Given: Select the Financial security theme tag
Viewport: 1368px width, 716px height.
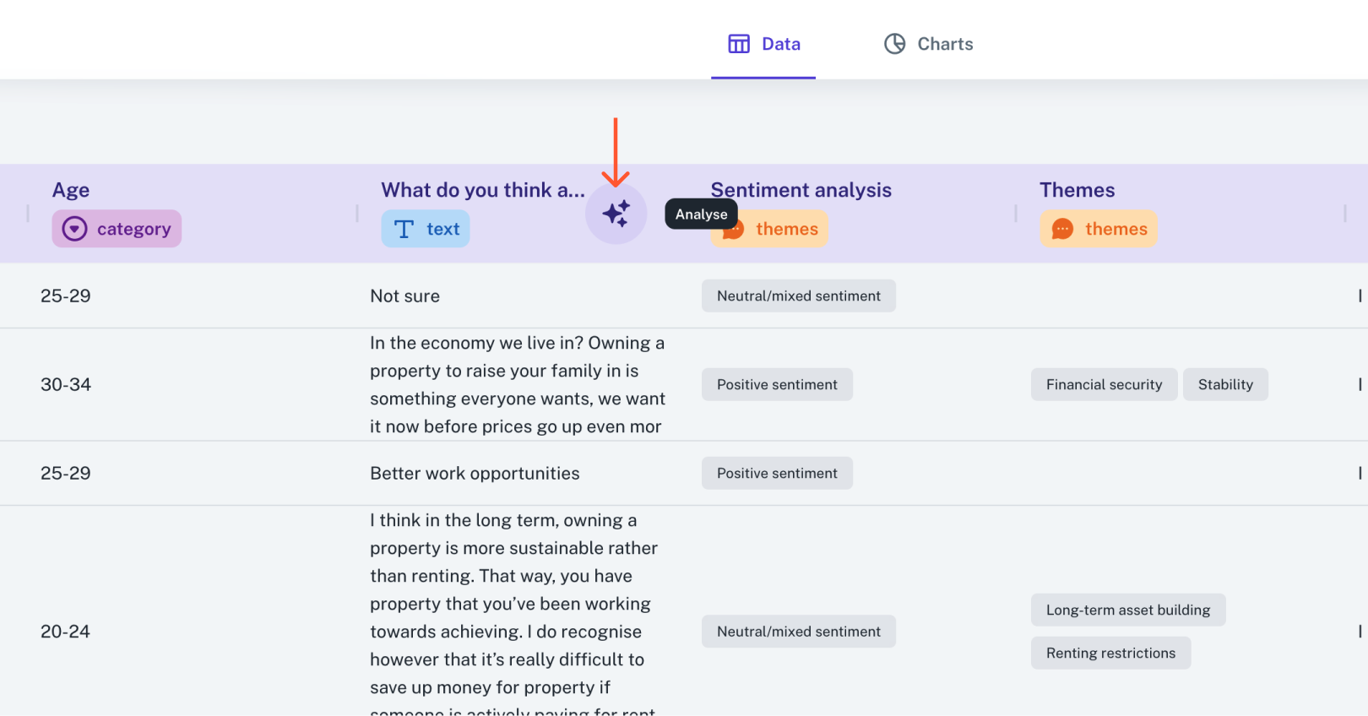Looking at the screenshot, I should (1104, 385).
